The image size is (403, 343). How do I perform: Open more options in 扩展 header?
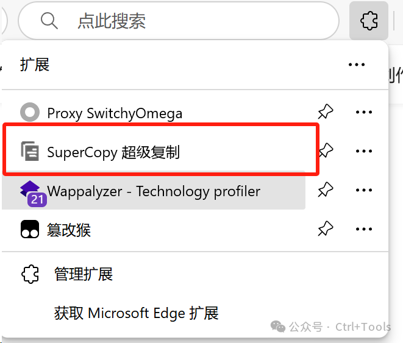point(356,65)
